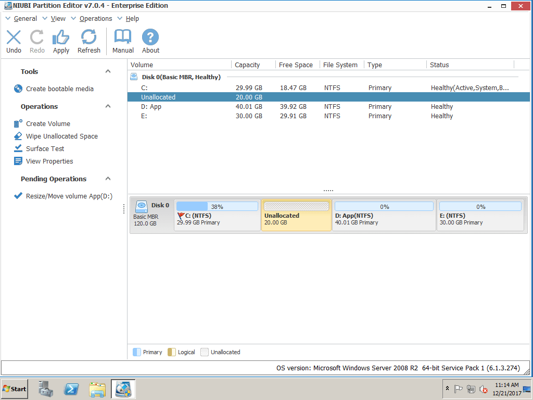Open the Help menu
The image size is (533, 400).
(x=132, y=19)
